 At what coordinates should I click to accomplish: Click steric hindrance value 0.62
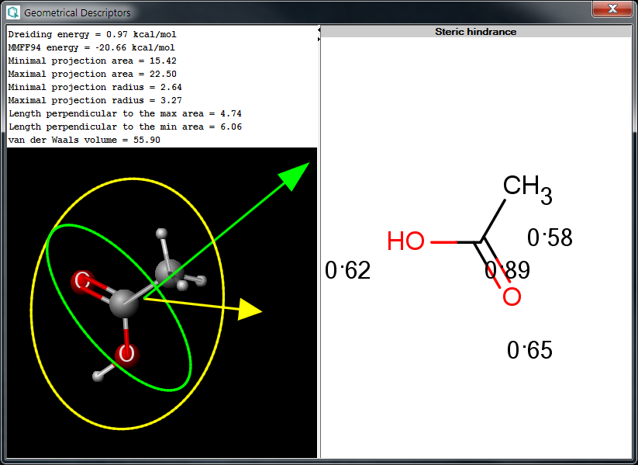[347, 270]
